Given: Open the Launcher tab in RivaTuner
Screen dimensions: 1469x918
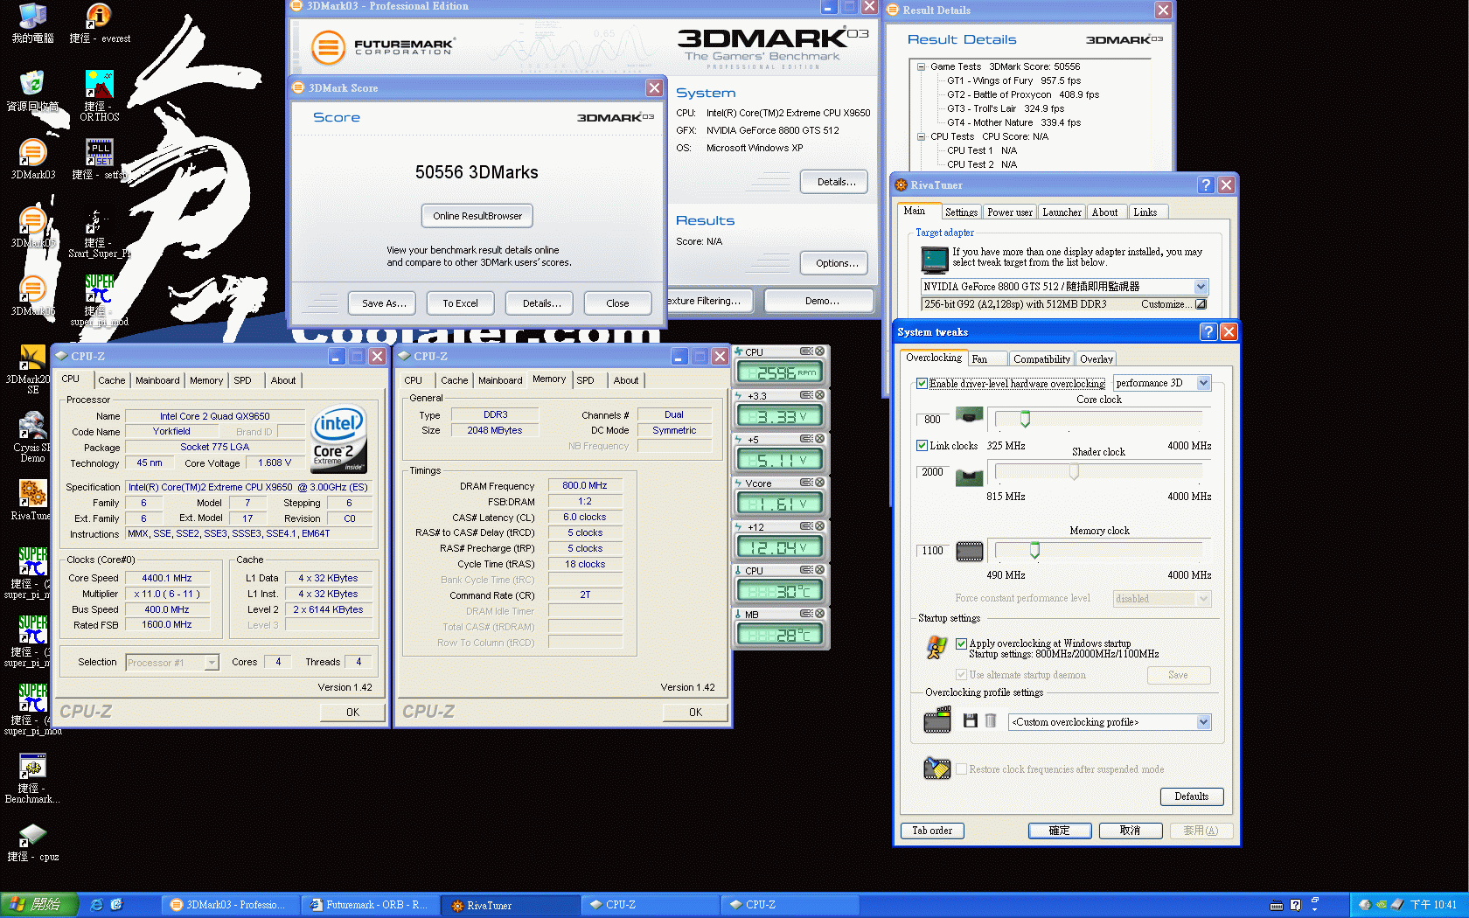Looking at the screenshot, I should [x=1062, y=212].
